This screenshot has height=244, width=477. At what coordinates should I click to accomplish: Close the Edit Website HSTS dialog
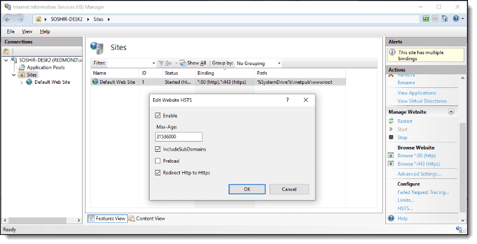pos(306,100)
